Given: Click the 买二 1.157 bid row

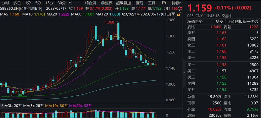Looking at the screenshot, I should click(x=223, y=71).
